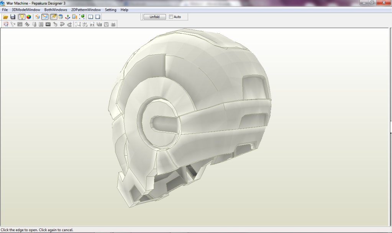The width and height of the screenshot is (392, 233).
Task: Enable the Auto checkbox
Action: click(171, 17)
